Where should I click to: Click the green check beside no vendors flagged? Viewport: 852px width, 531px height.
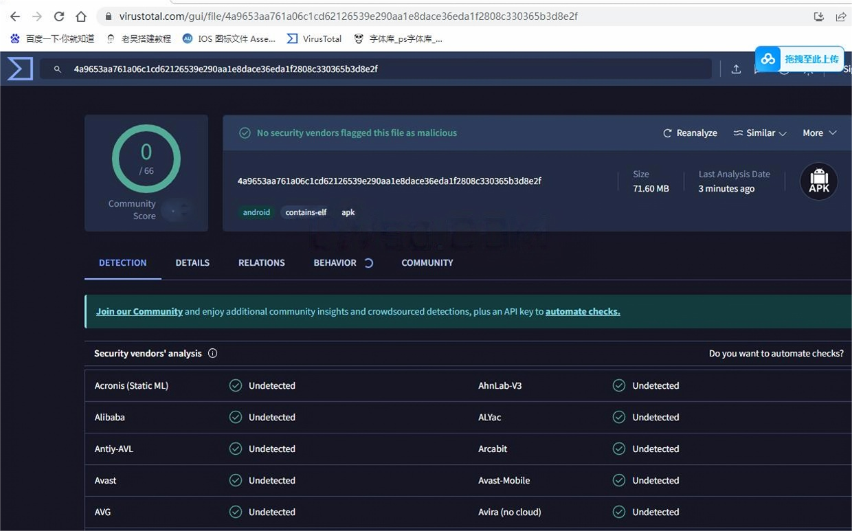coord(245,133)
